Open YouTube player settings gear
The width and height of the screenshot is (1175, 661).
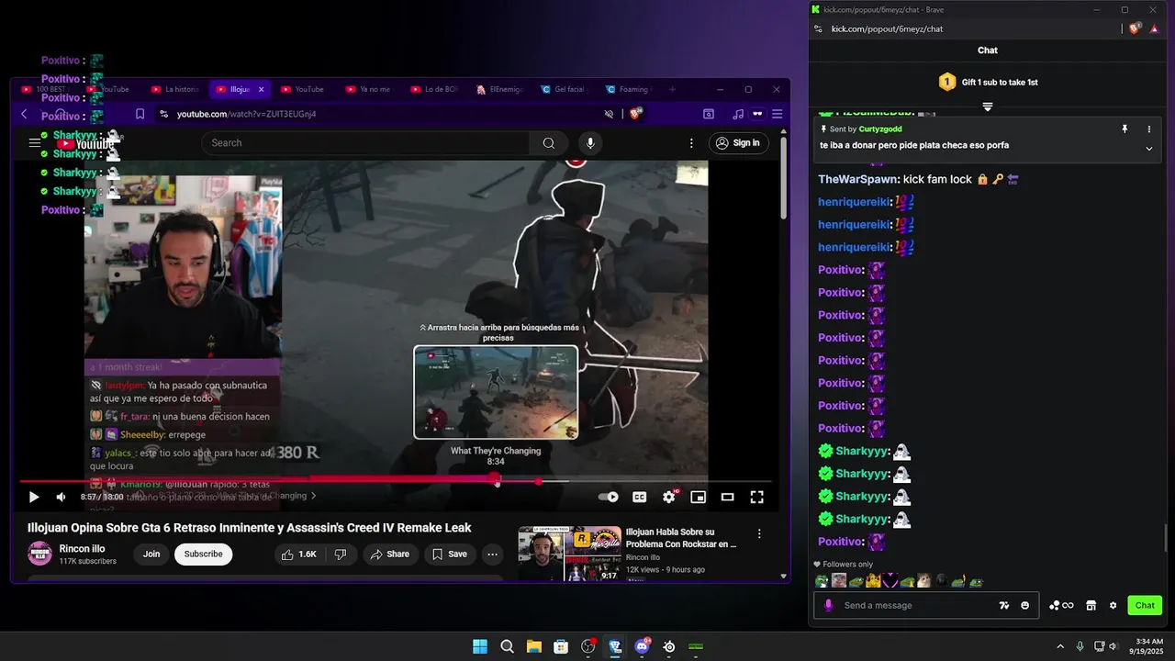click(669, 497)
